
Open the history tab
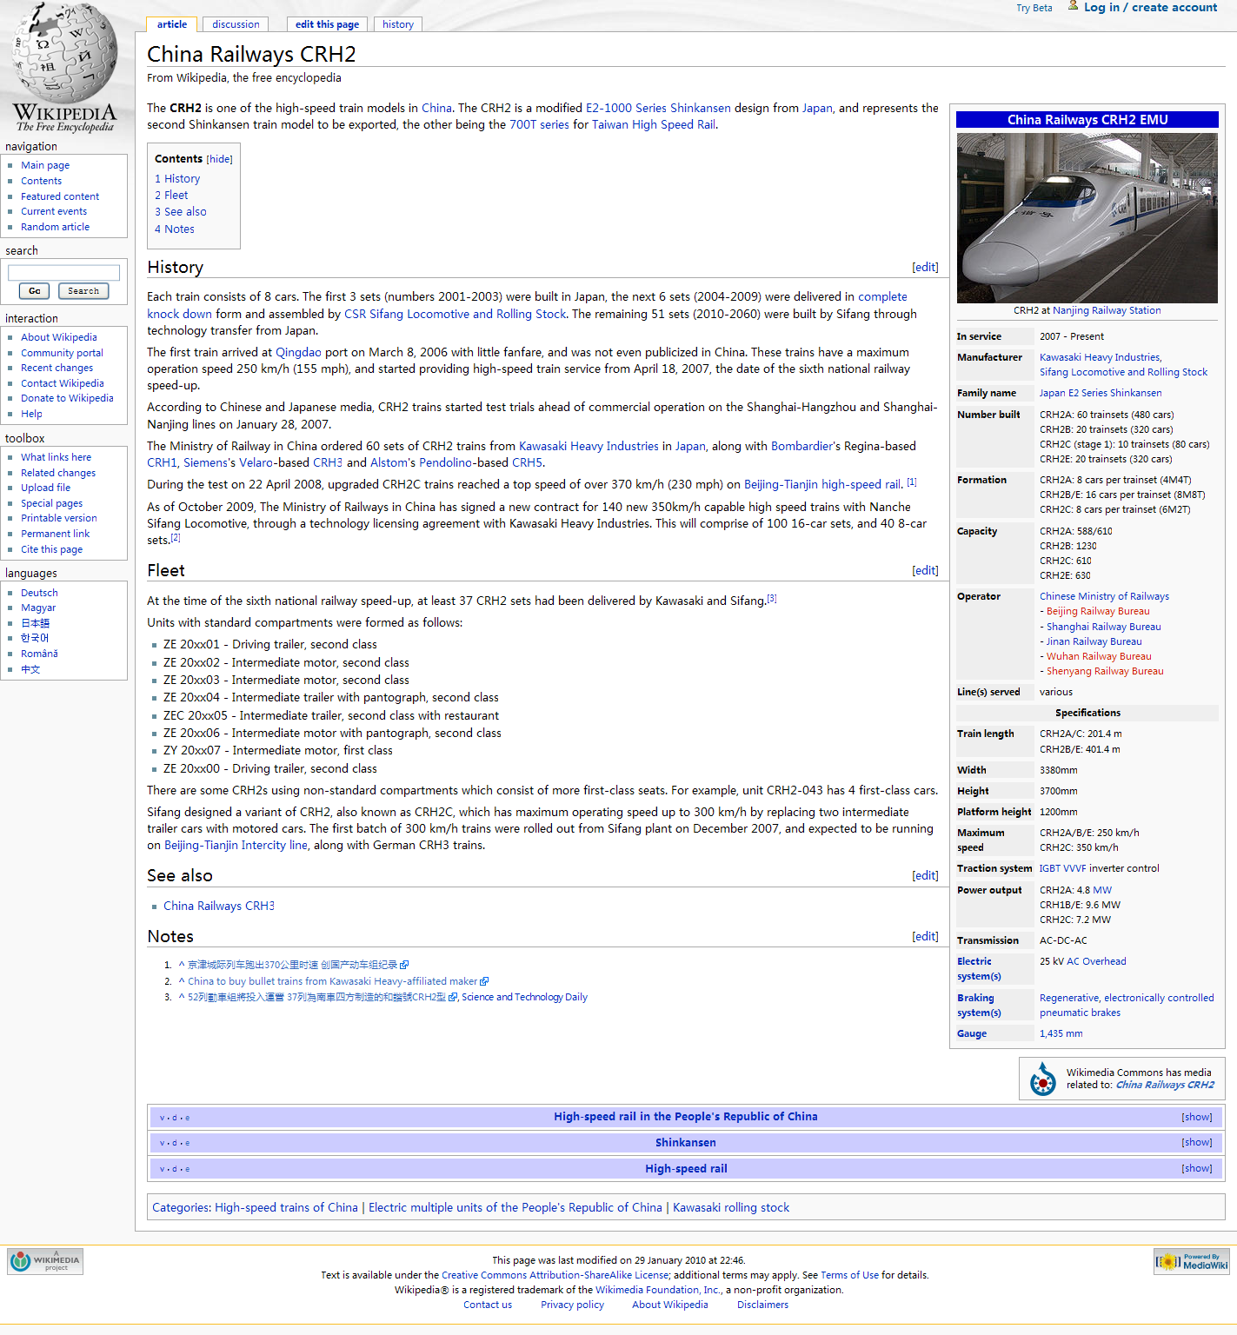(398, 24)
